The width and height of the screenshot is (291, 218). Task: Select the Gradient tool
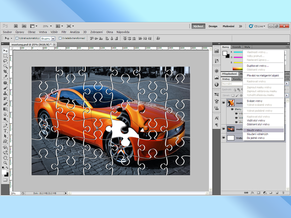[5, 109]
